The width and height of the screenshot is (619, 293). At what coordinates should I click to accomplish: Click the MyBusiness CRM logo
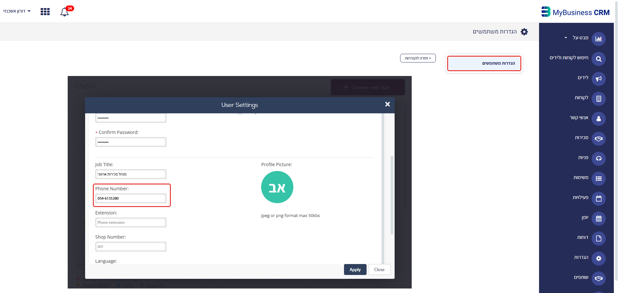coord(575,12)
